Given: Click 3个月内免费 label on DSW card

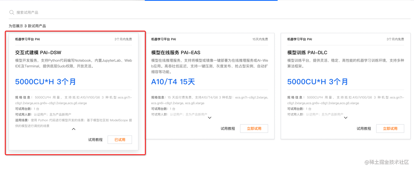Looking at the screenshot, I should point(123,39).
